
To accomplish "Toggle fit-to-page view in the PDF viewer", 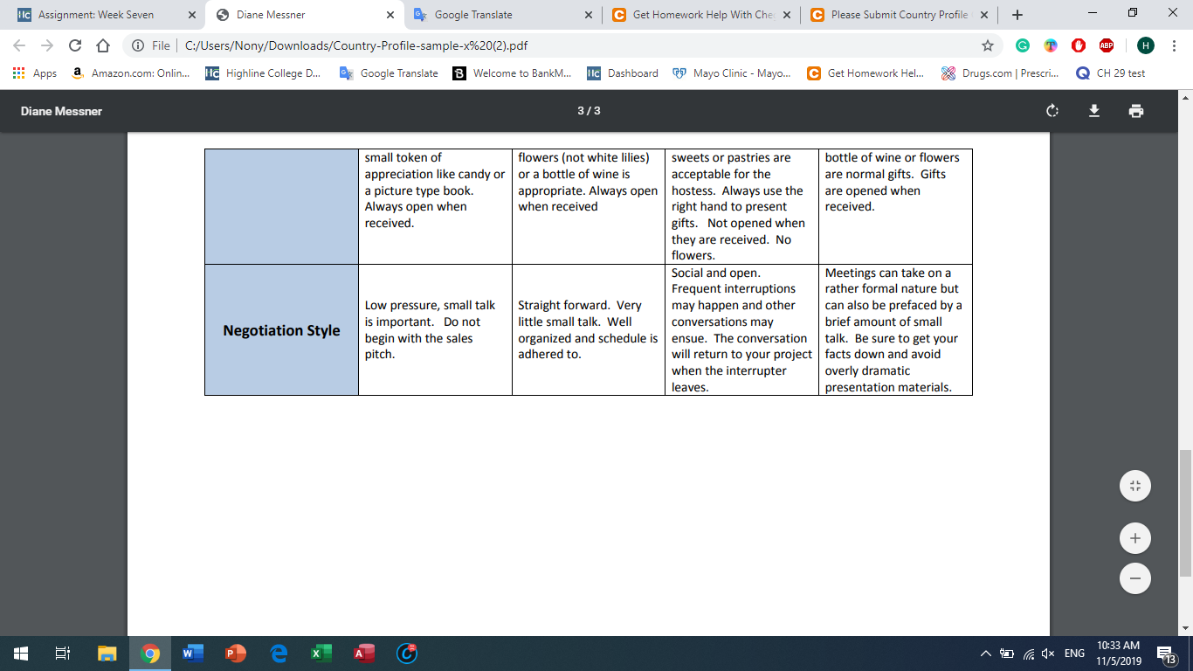I will 1134,485.
